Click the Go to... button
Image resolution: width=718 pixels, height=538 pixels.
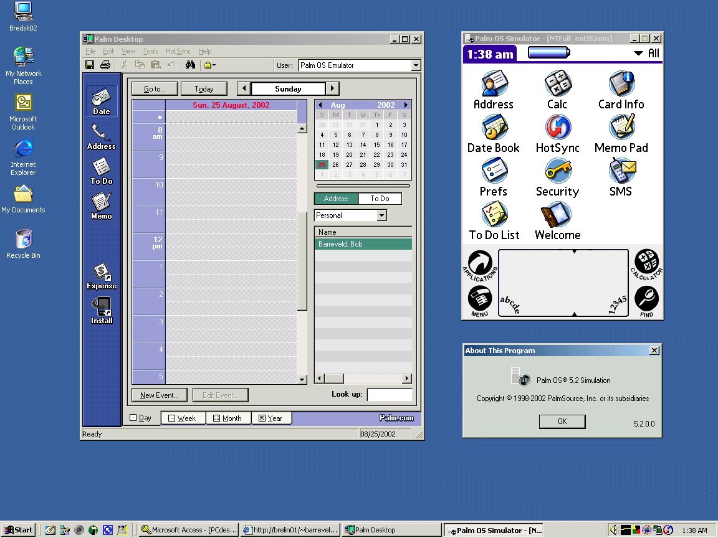[155, 89]
